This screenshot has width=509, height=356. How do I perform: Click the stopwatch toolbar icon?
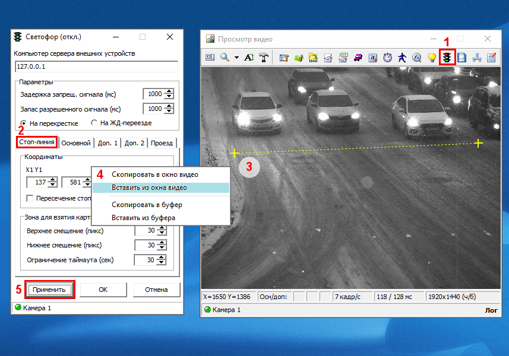(387, 58)
